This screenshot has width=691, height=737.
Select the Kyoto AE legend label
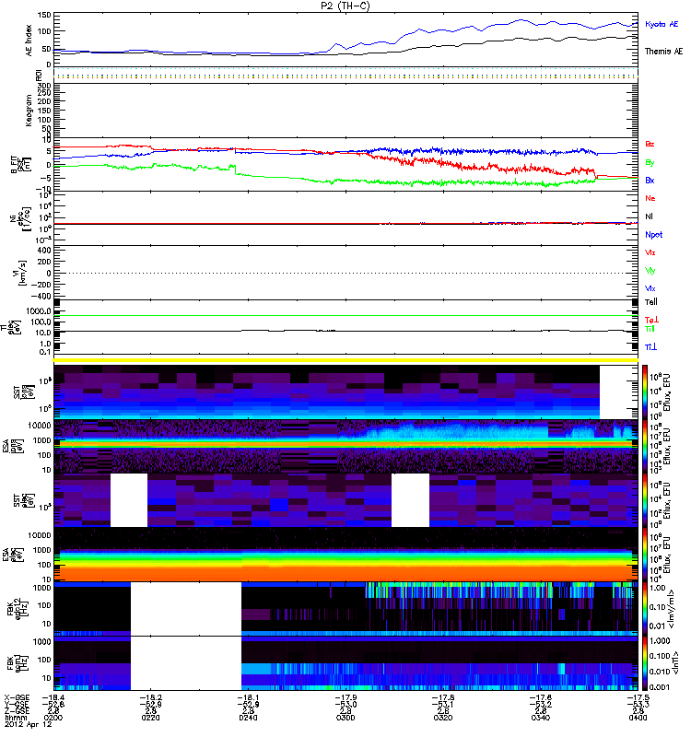tap(662, 24)
